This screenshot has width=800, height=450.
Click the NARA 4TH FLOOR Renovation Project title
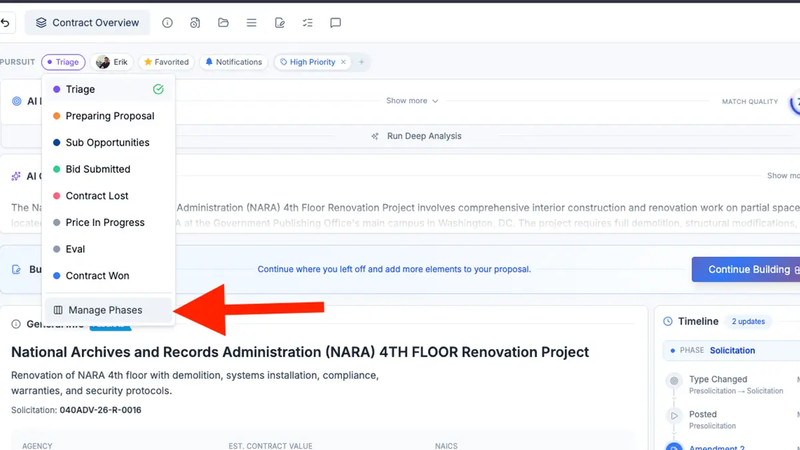(x=300, y=352)
